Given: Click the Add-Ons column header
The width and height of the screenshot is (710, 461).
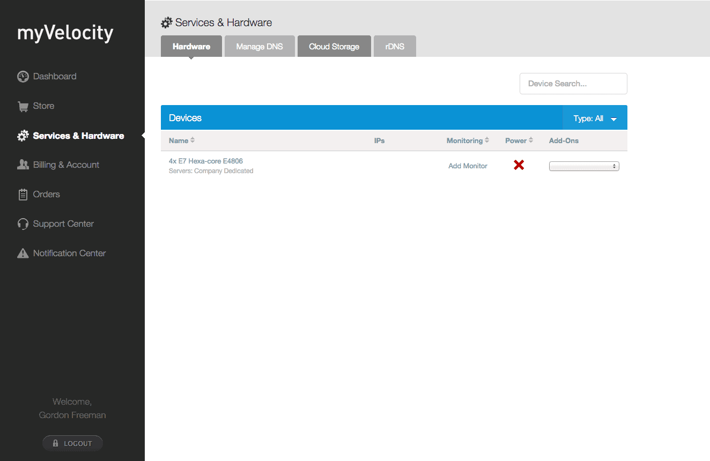Looking at the screenshot, I should pos(564,140).
